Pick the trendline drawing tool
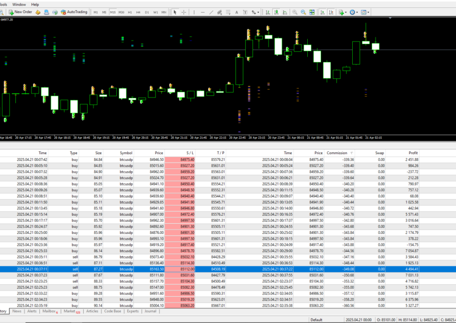Image resolution: width=456 pixels, height=323 pixels. [x=211, y=11]
